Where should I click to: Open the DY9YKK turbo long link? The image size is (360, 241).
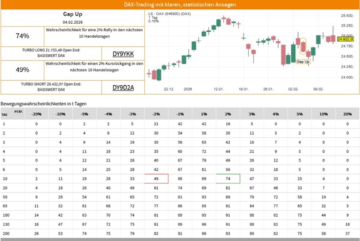click(123, 54)
